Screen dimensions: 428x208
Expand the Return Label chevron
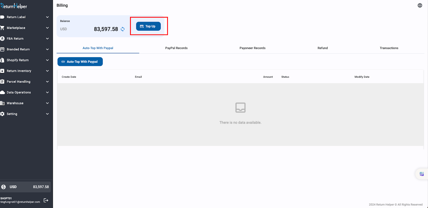pyautogui.click(x=47, y=17)
